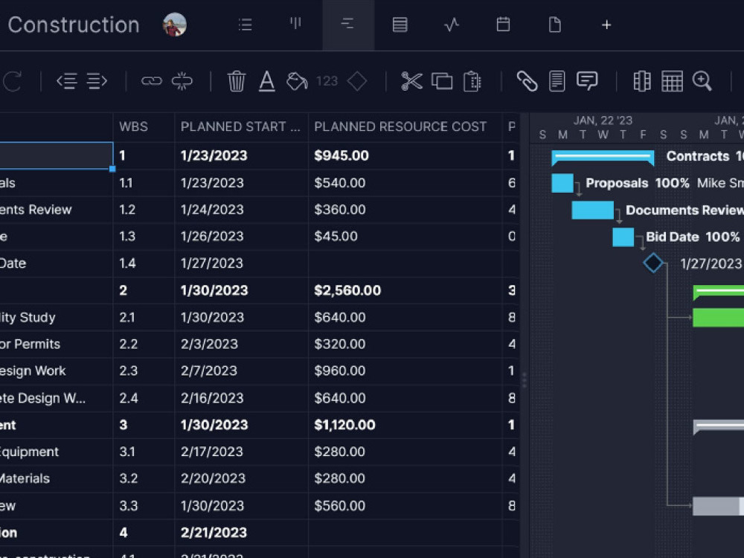
Task: Select the 1/27/2023 milestone diamond
Action: (653, 263)
